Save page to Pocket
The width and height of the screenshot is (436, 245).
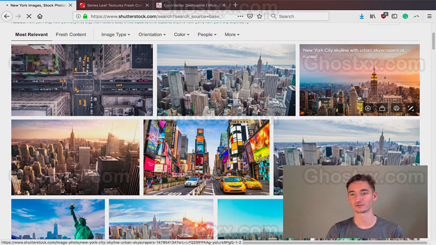[250, 16]
